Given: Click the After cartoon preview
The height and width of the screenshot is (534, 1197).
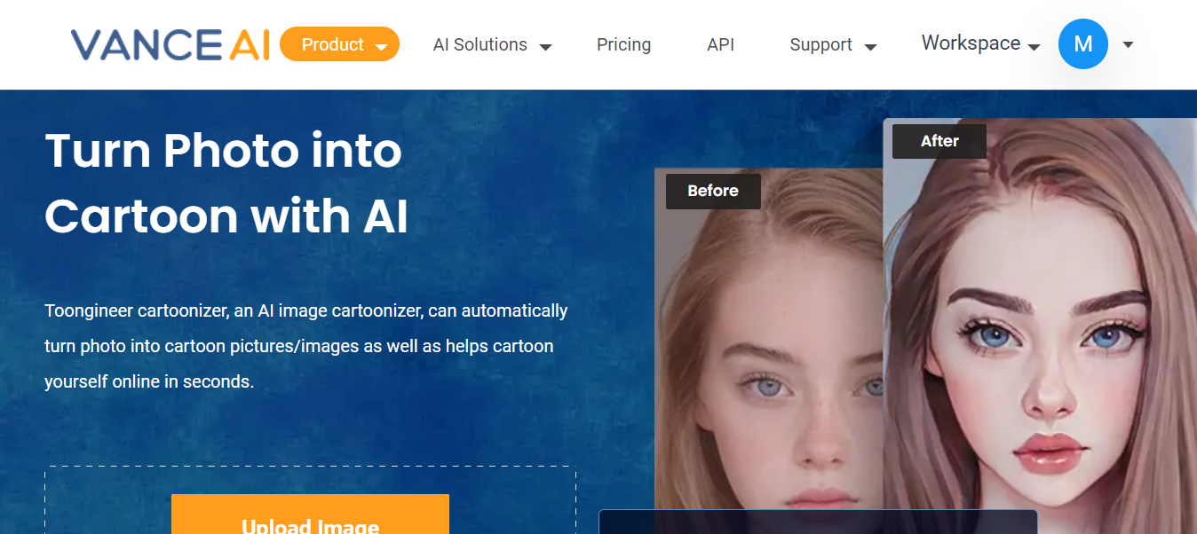Looking at the screenshot, I should [1040, 326].
